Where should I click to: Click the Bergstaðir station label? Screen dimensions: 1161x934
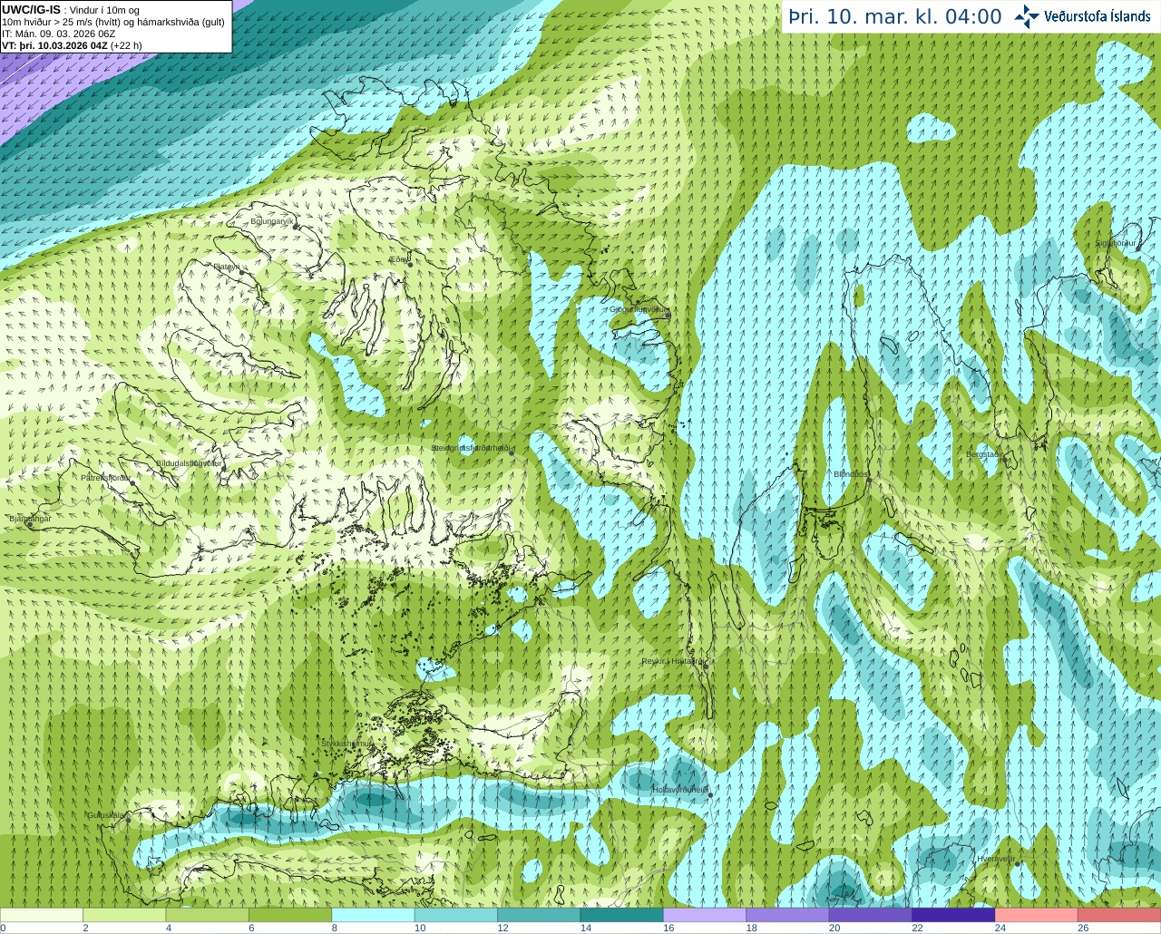click(x=985, y=454)
